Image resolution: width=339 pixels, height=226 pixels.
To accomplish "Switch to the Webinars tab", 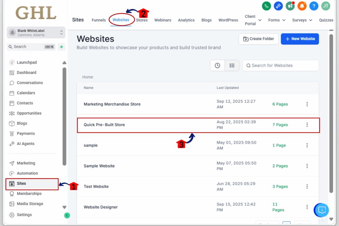I will point(163,20).
